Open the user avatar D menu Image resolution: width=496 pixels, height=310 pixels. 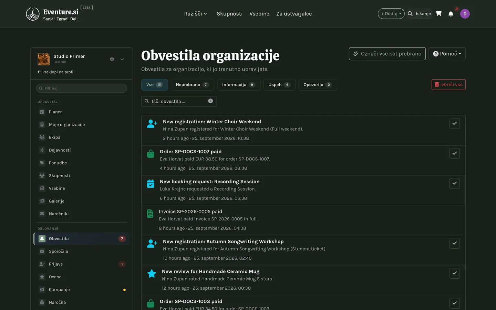tap(465, 14)
